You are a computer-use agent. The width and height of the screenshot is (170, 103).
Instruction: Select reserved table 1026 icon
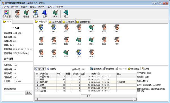[x=66, y=53]
